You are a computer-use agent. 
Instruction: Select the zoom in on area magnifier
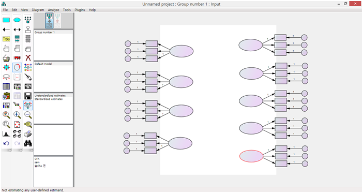(x=6, y=115)
